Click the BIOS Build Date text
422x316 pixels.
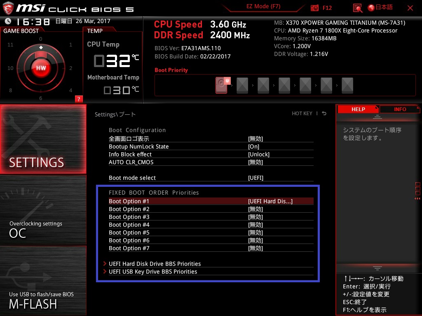click(192, 56)
